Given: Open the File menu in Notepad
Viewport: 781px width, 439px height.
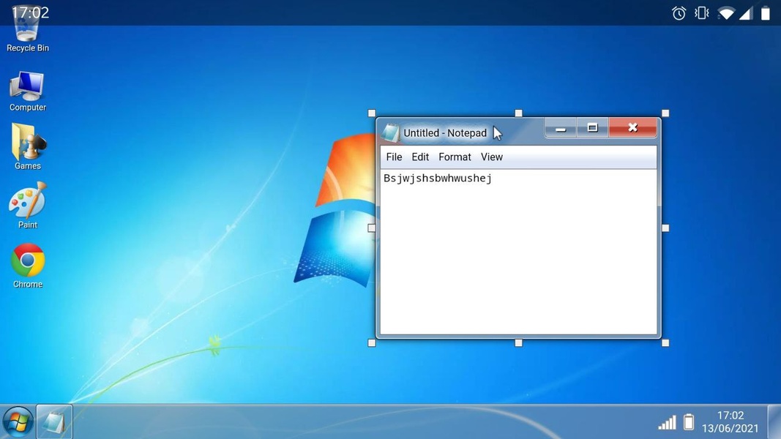Looking at the screenshot, I should click(x=394, y=157).
